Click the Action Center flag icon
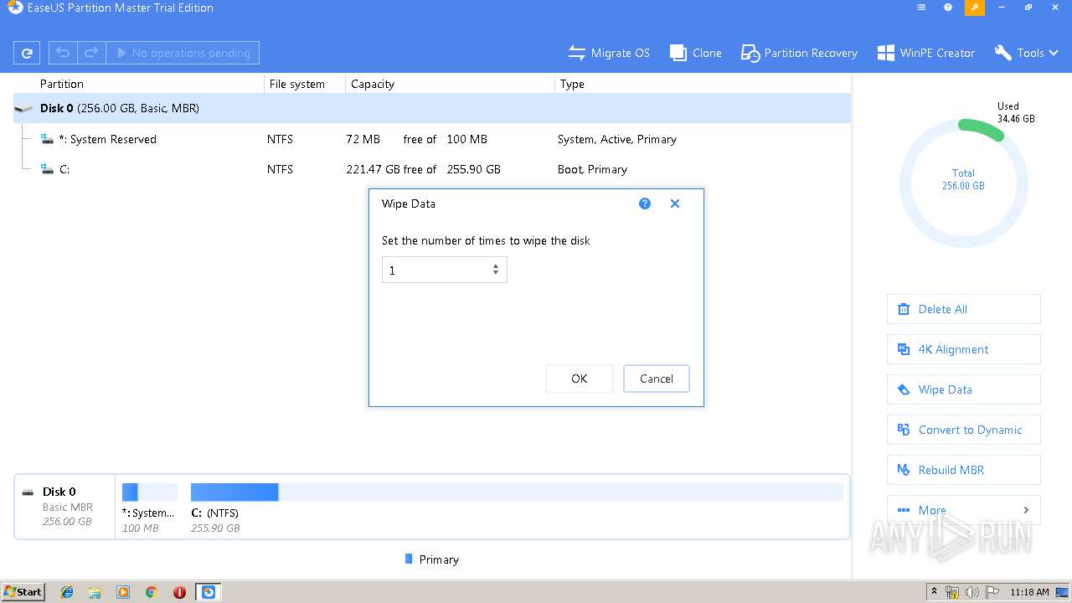Image resolution: width=1072 pixels, height=603 pixels. coord(992,592)
